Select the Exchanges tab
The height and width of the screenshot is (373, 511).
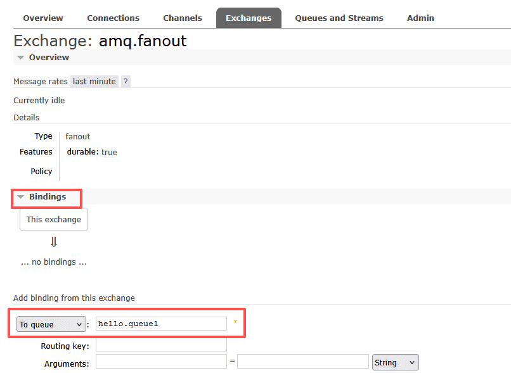click(x=249, y=18)
